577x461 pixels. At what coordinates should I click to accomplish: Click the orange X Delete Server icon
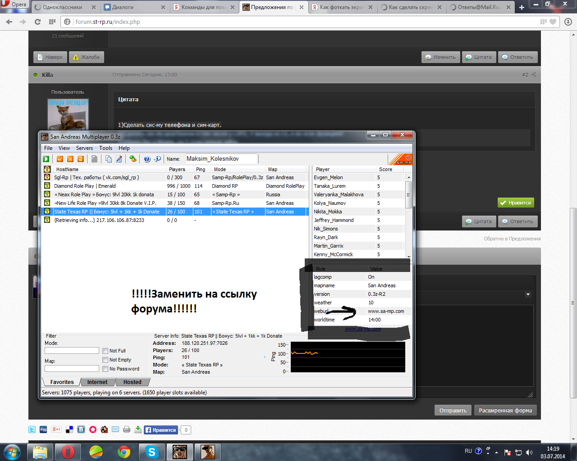(x=70, y=159)
